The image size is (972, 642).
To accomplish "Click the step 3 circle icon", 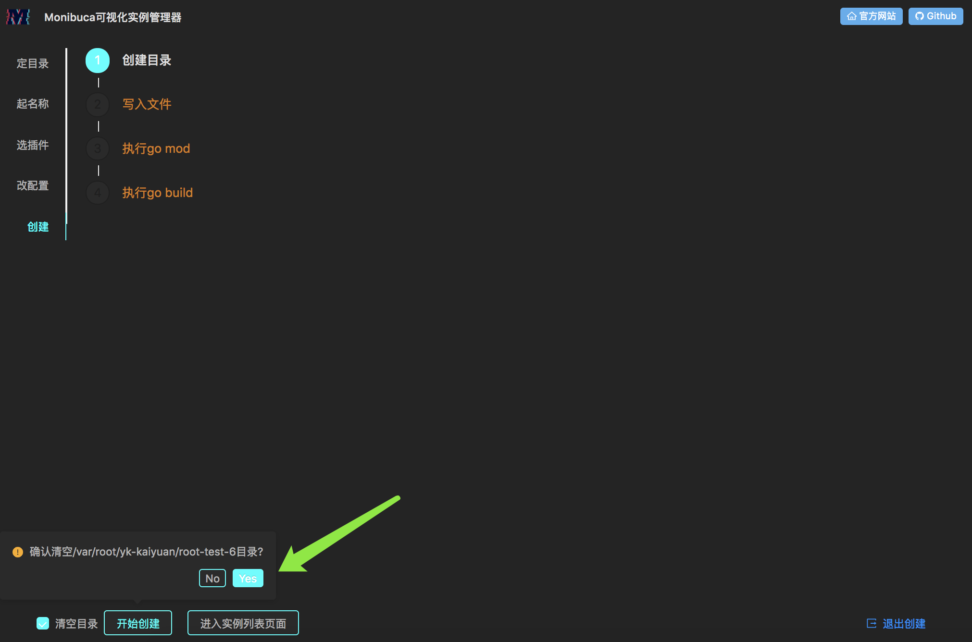I will pyautogui.click(x=98, y=148).
